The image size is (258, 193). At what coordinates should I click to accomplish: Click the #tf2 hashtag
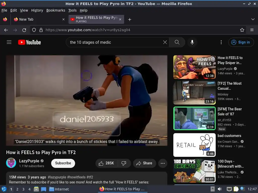(x=90, y=177)
